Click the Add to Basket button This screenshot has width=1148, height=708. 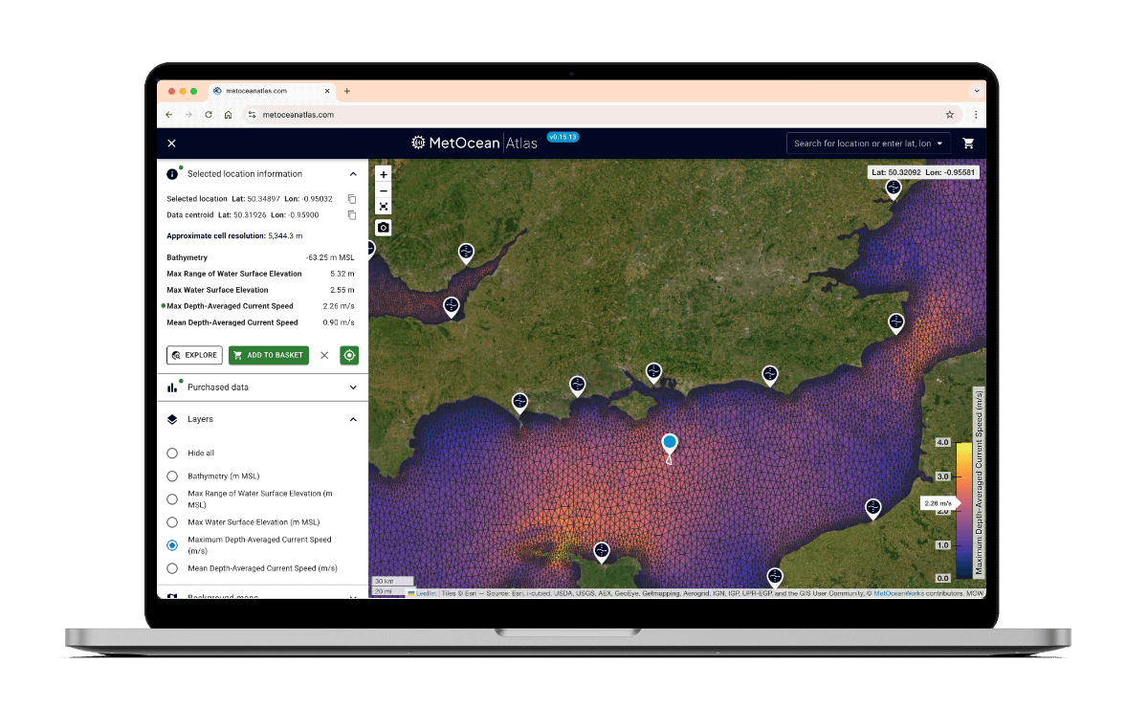[x=269, y=355]
